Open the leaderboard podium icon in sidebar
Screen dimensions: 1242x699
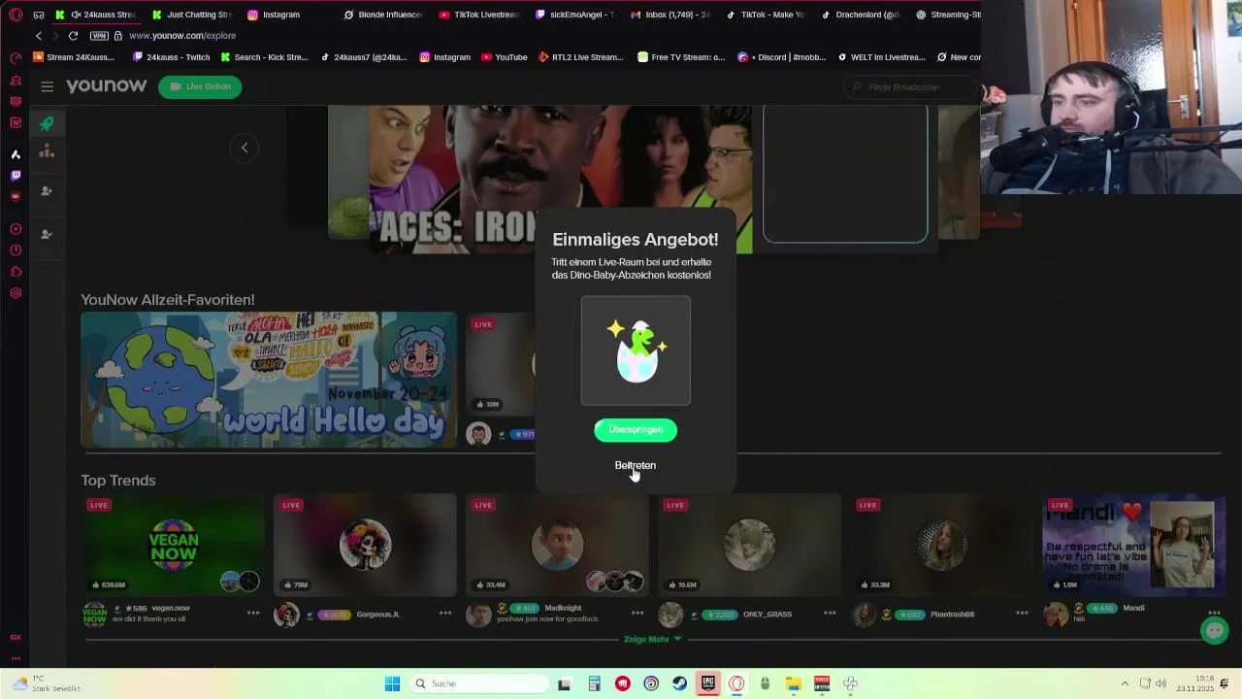coord(47,151)
